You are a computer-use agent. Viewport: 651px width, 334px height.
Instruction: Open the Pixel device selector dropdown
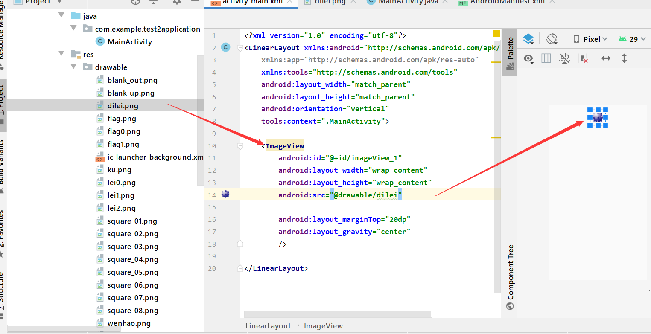(x=590, y=39)
